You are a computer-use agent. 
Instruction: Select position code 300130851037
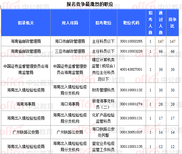tap(131, 132)
